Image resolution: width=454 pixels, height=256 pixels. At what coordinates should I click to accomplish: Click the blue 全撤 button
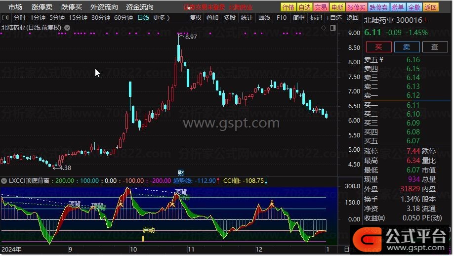(x=414, y=7)
